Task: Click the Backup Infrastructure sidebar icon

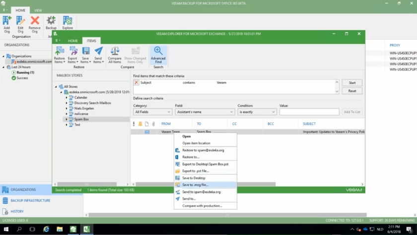Action: pyautogui.click(x=5, y=200)
